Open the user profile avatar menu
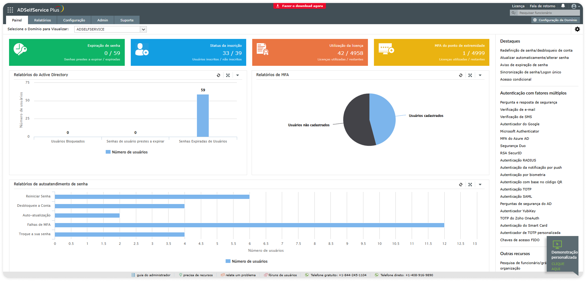The width and height of the screenshot is (586, 281). (x=574, y=6)
